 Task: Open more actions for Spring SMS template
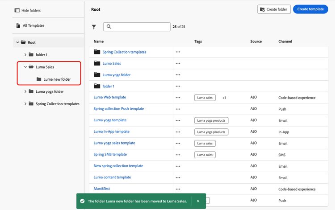(178, 155)
